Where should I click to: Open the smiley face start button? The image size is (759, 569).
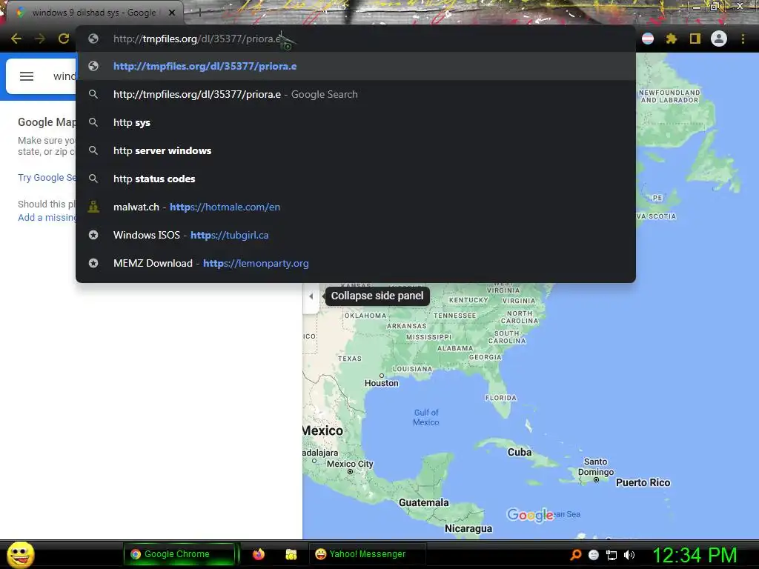click(20, 554)
